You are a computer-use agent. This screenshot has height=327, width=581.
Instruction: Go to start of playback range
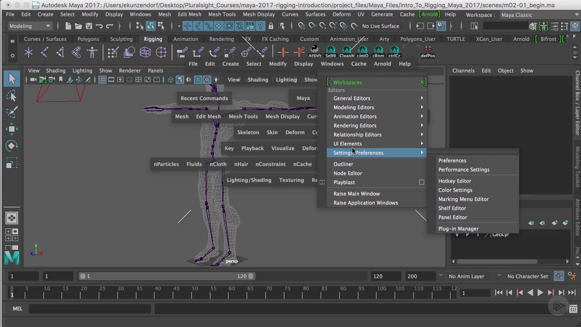(499, 293)
